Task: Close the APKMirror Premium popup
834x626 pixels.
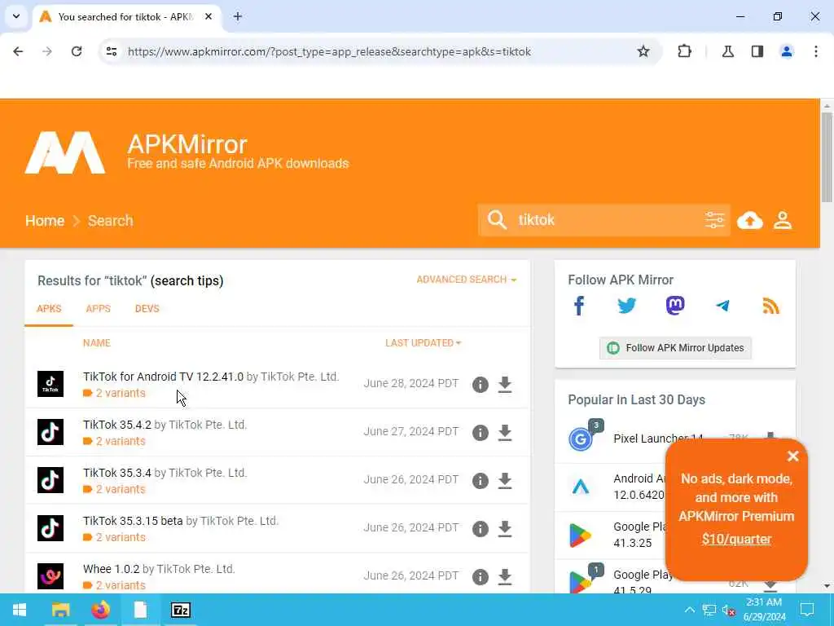Action: (x=793, y=456)
